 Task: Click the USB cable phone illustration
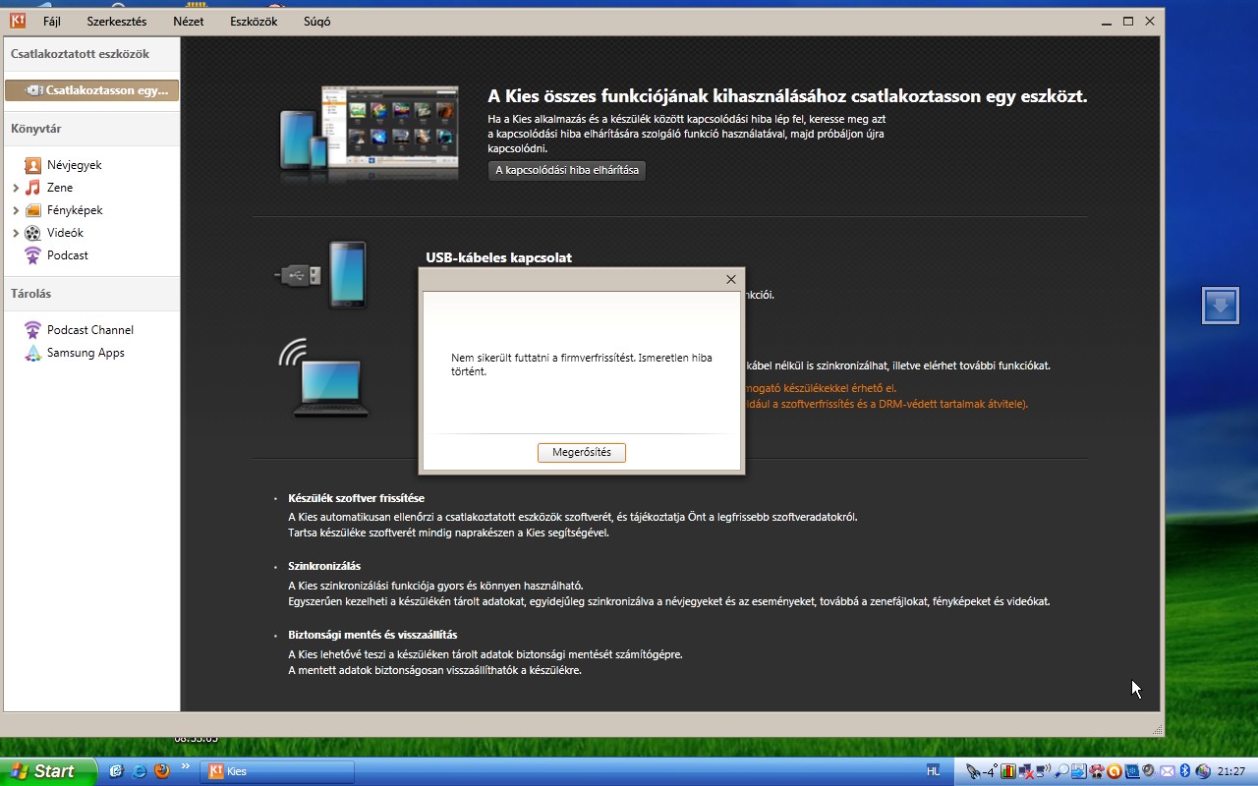pos(322,275)
